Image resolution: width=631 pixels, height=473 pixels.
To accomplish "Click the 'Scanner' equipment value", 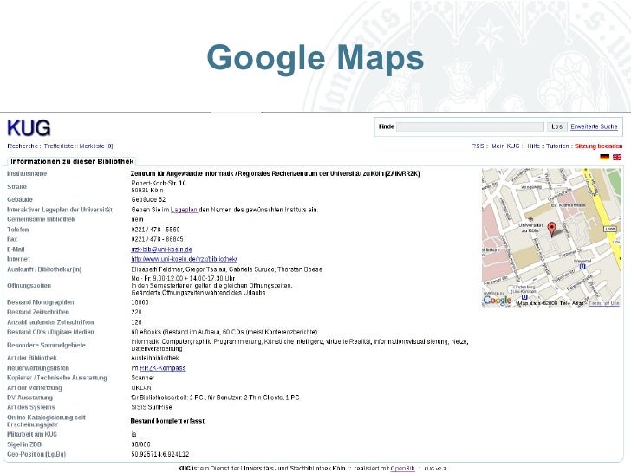I will pos(142,378).
